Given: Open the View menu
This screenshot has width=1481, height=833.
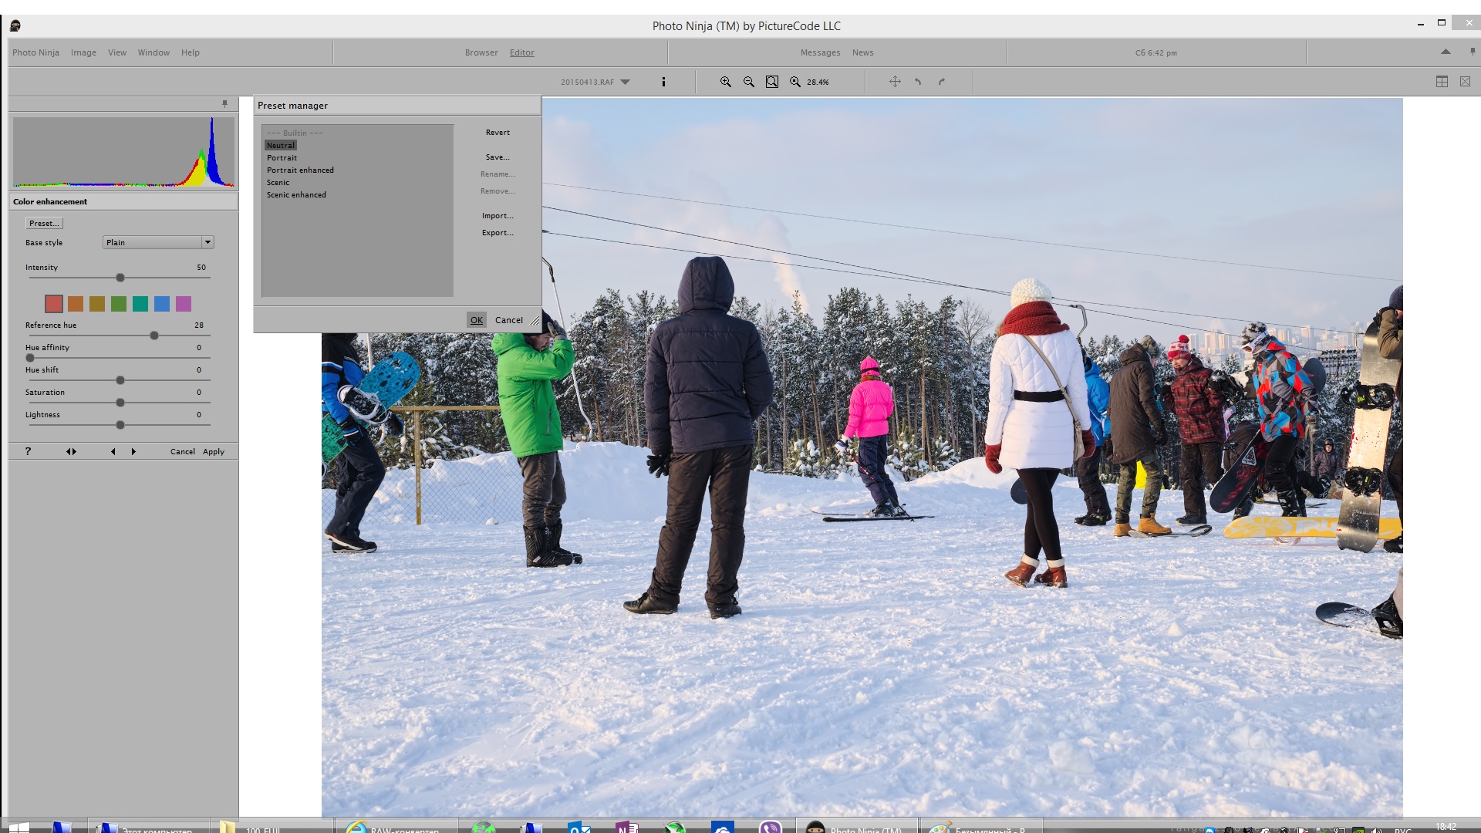Looking at the screenshot, I should tap(117, 52).
